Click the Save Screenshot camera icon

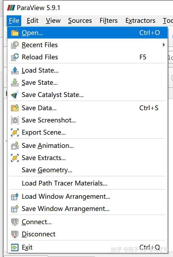pyautogui.click(x=15, y=120)
